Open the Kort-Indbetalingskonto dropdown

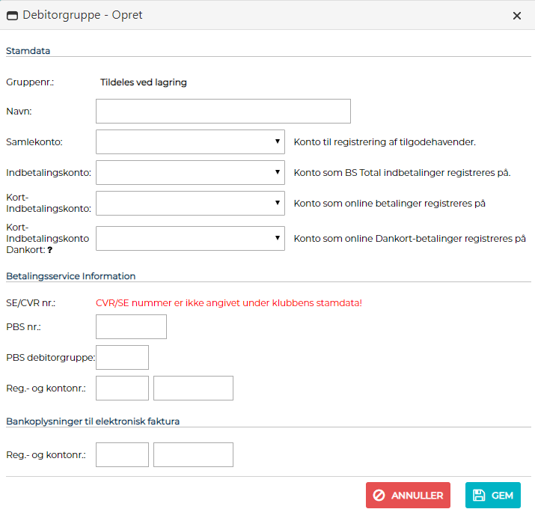tap(190, 203)
